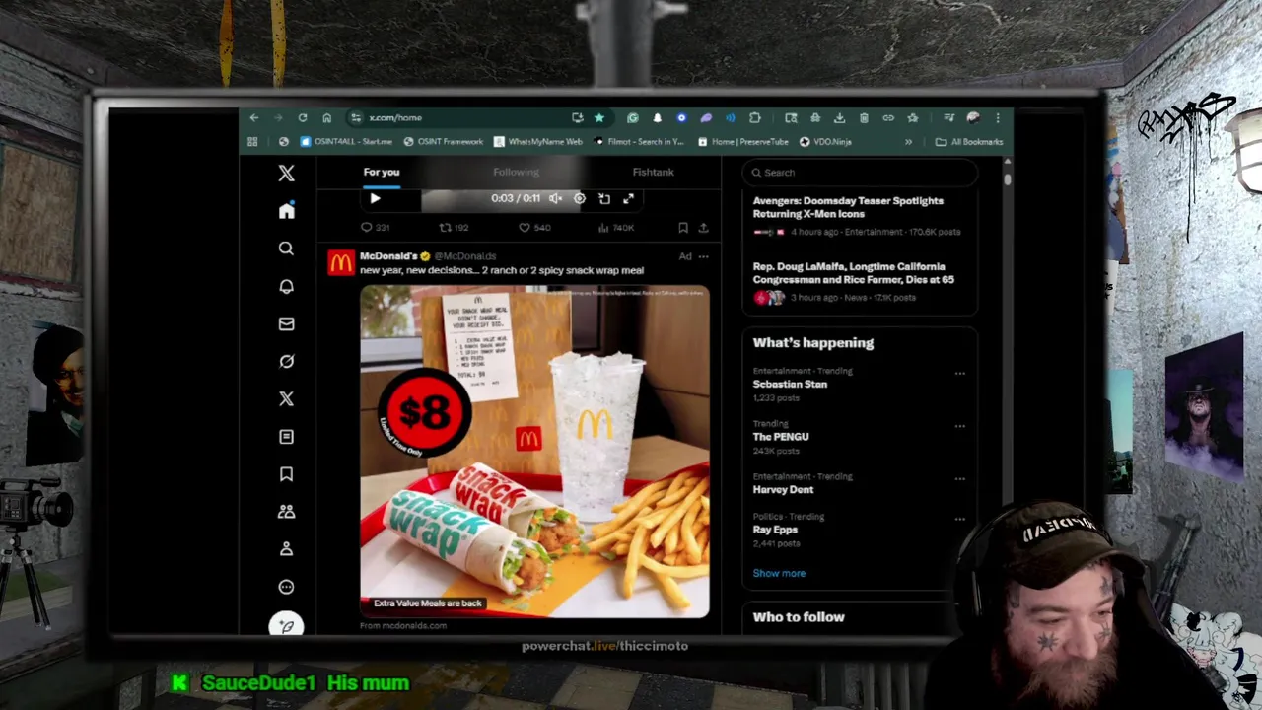The image size is (1262, 710).
Task: Share the video post
Action: click(703, 228)
